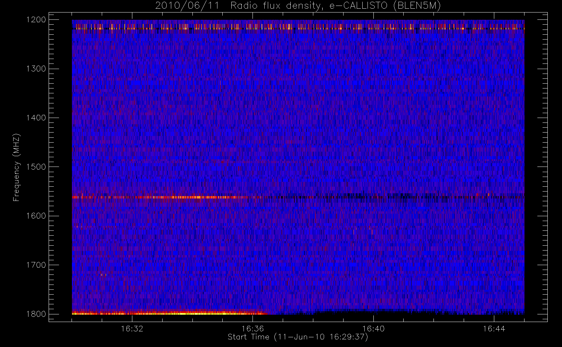Click the 1300 frequency tick label

[x=36, y=69]
